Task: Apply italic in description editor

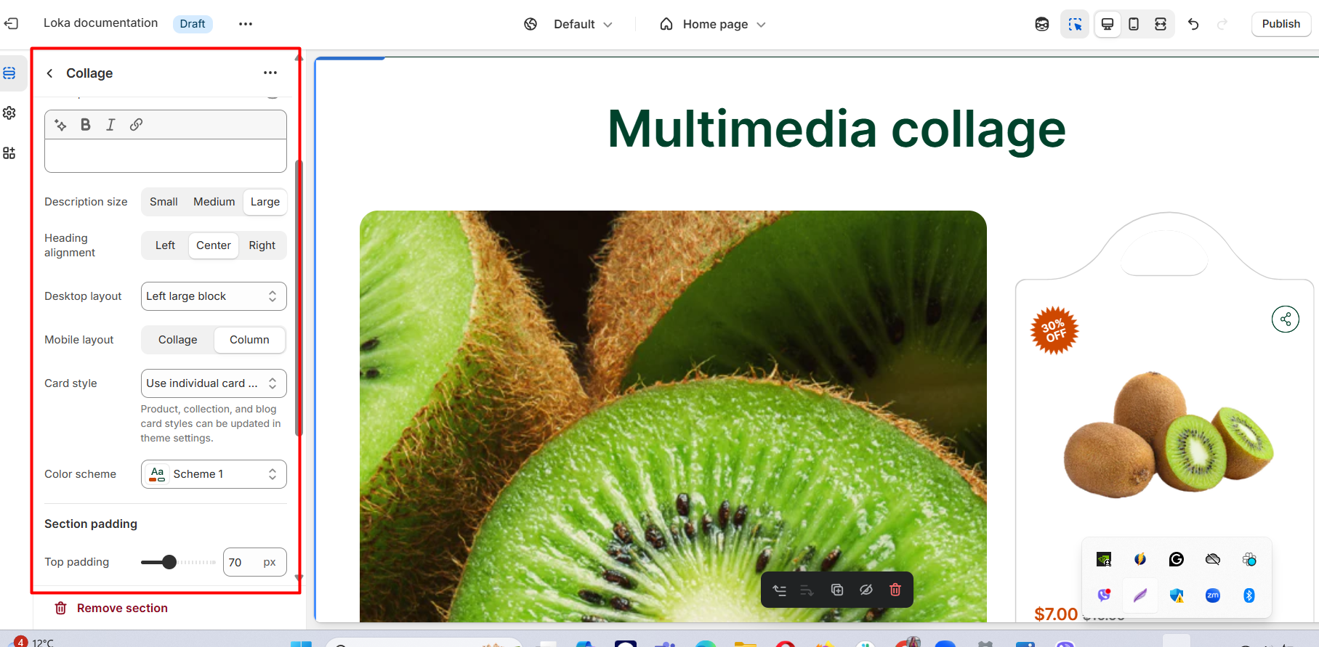Action: [x=110, y=125]
